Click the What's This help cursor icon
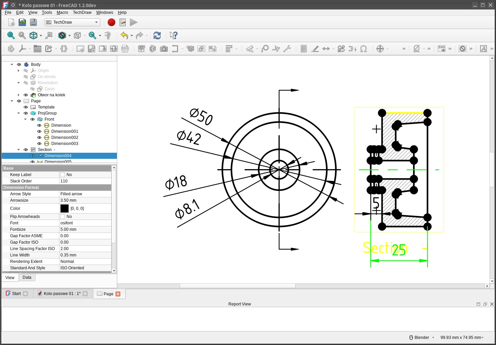Viewport: 496px width, 345px height. [173, 35]
